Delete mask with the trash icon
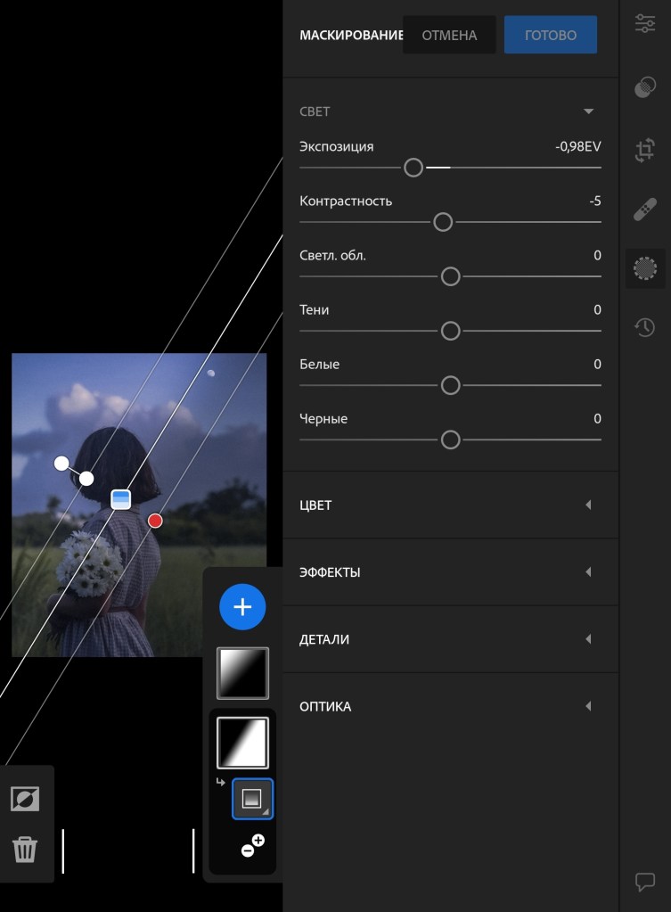 click(x=25, y=849)
